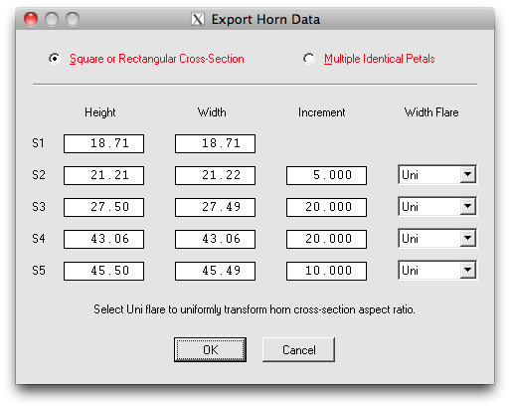Minimize the Export Horn Data window
This screenshot has width=510, height=408.
point(52,19)
